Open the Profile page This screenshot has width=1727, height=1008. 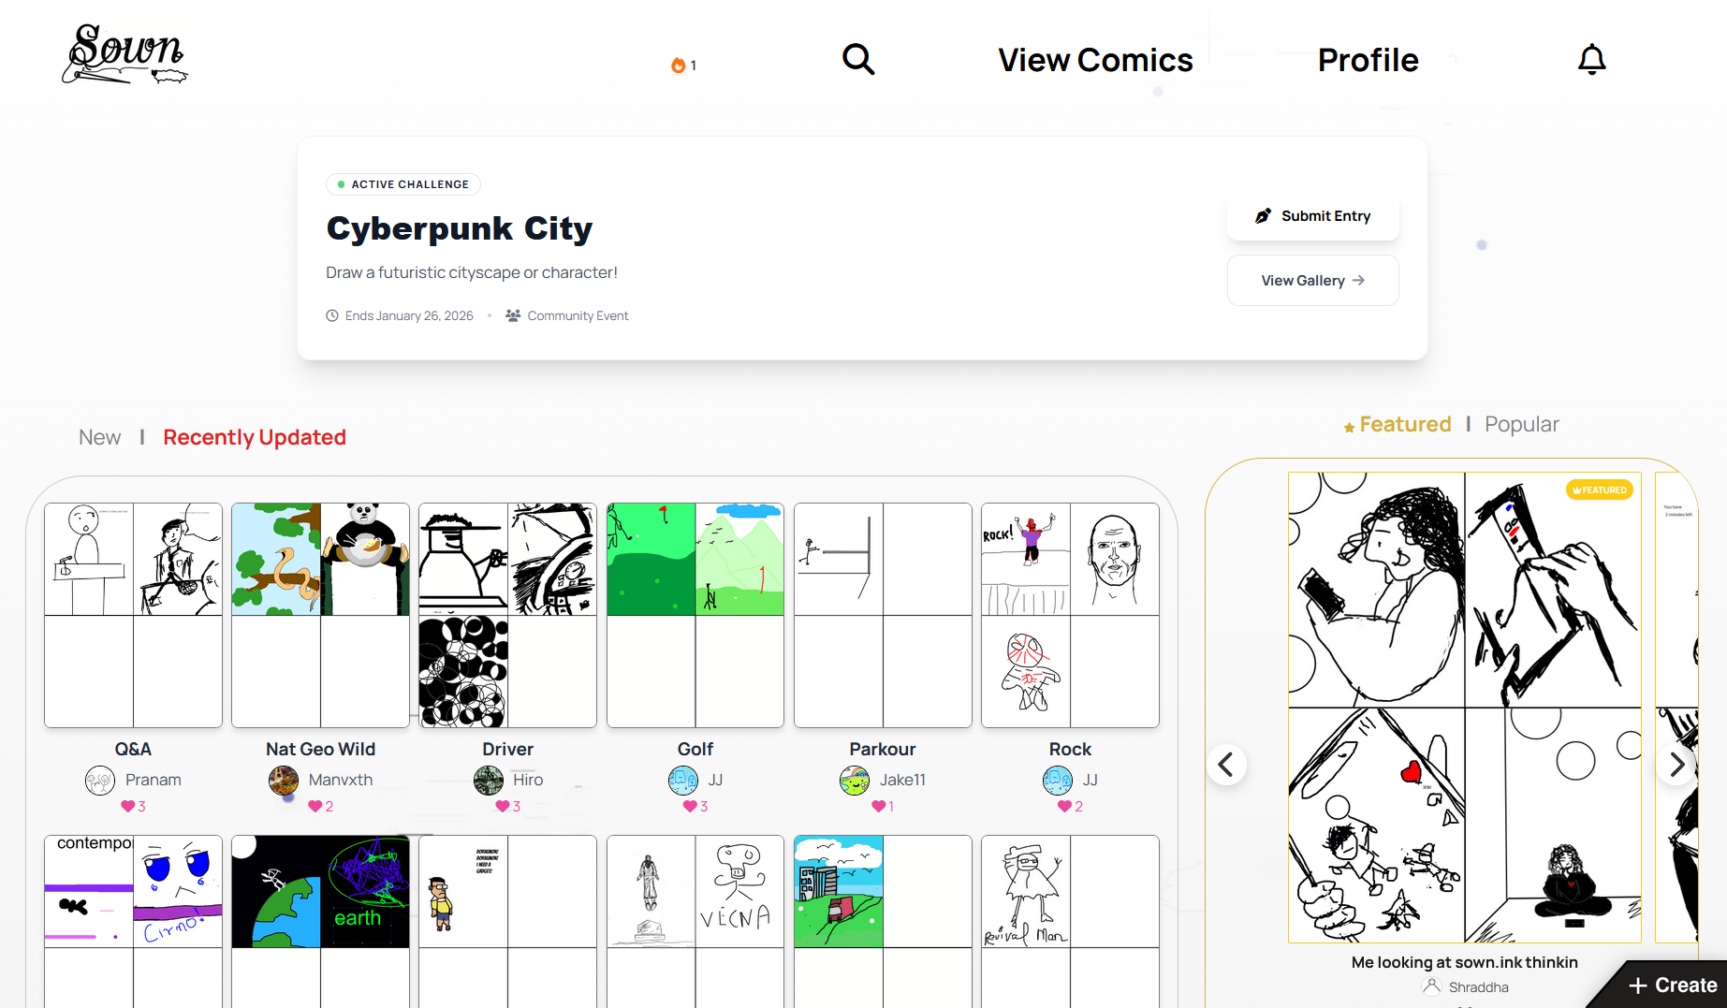[x=1368, y=60]
